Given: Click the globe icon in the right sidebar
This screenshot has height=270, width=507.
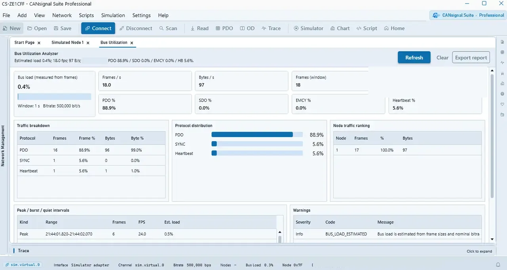Looking at the screenshot, I should coord(502,94).
